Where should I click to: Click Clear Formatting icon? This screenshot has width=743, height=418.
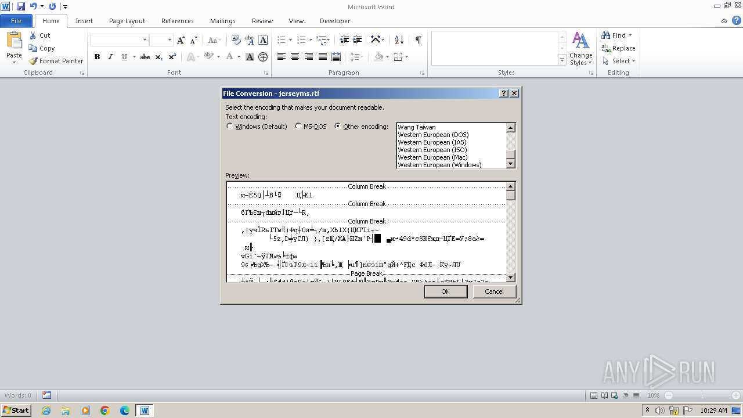pyautogui.click(x=236, y=40)
